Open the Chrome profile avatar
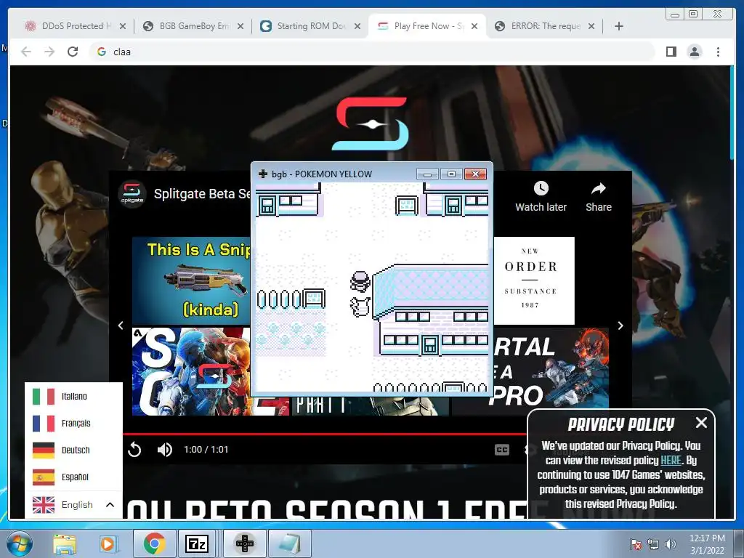 coord(694,52)
